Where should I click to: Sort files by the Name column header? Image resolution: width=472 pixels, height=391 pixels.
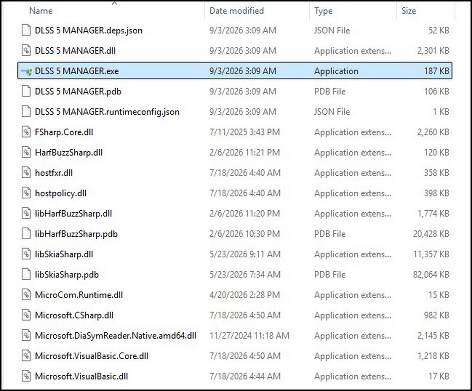click(41, 11)
